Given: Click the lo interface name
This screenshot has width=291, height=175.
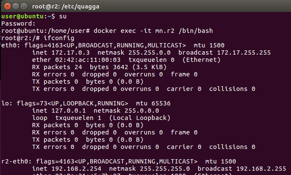Looking at the screenshot, I should click(5, 103).
